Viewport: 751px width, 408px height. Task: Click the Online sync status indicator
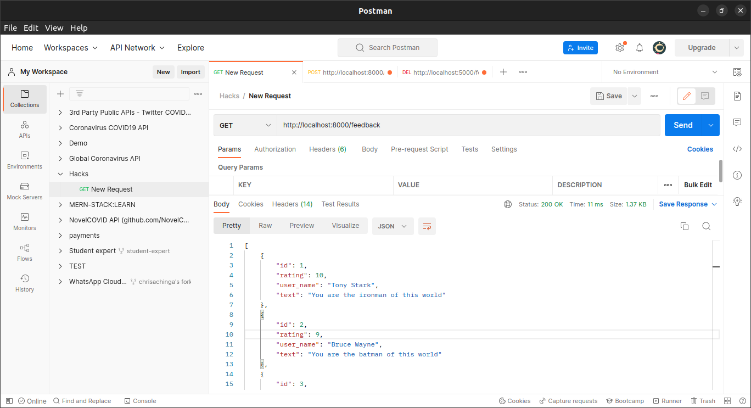[x=32, y=401]
